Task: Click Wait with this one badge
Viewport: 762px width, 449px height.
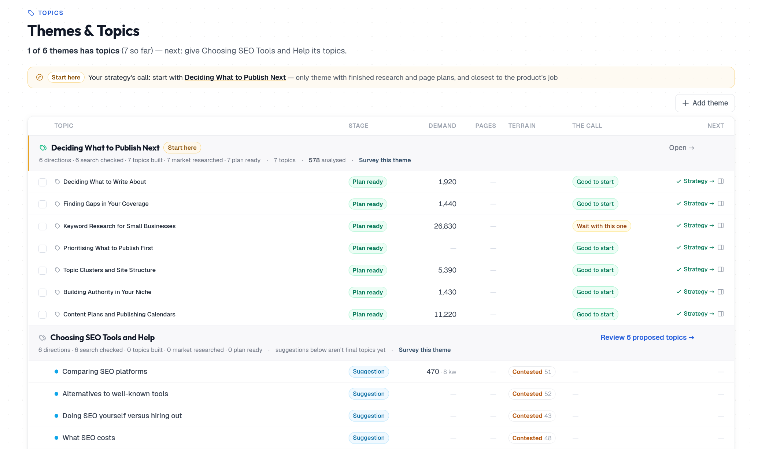Action: (602, 226)
